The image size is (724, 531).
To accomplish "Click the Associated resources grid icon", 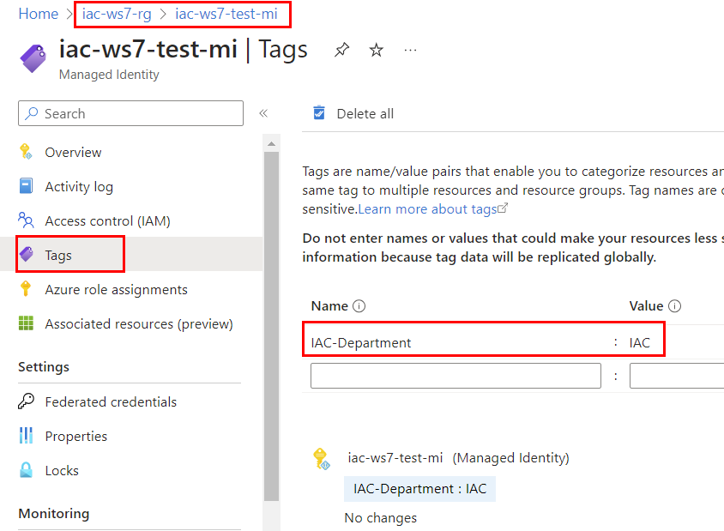I will click(x=27, y=324).
